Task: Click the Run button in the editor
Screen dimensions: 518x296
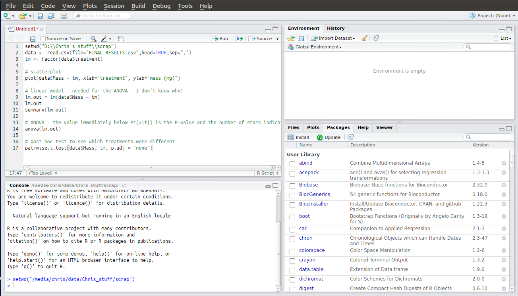Action: coord(220,38)
